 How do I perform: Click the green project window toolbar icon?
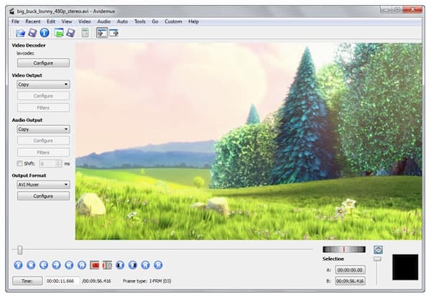pos(59,33)
